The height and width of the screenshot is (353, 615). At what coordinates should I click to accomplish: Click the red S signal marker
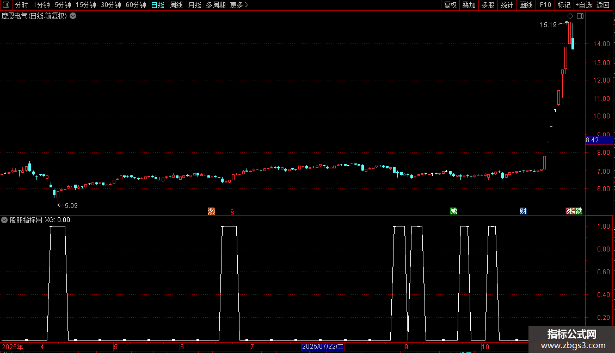pyautogui.click(x=232, y=212)
